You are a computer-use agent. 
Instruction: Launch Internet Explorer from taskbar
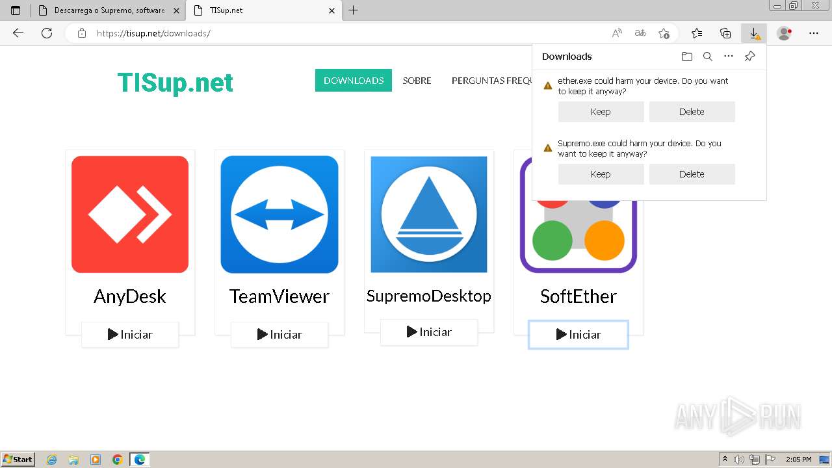pyautogui.click(x=52, y=460)
